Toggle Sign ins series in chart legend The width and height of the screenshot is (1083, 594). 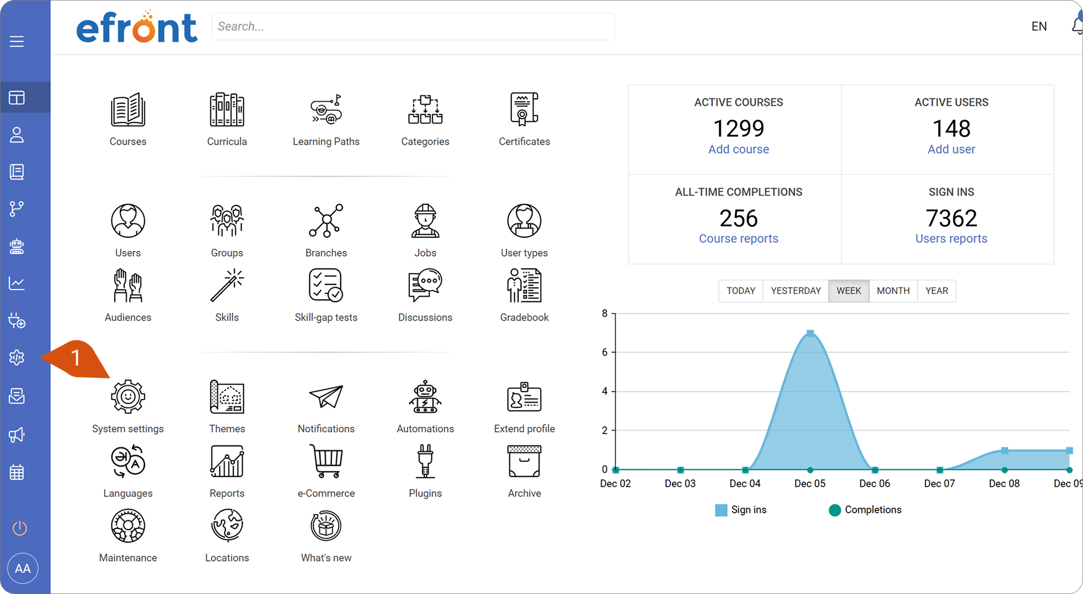741,510
